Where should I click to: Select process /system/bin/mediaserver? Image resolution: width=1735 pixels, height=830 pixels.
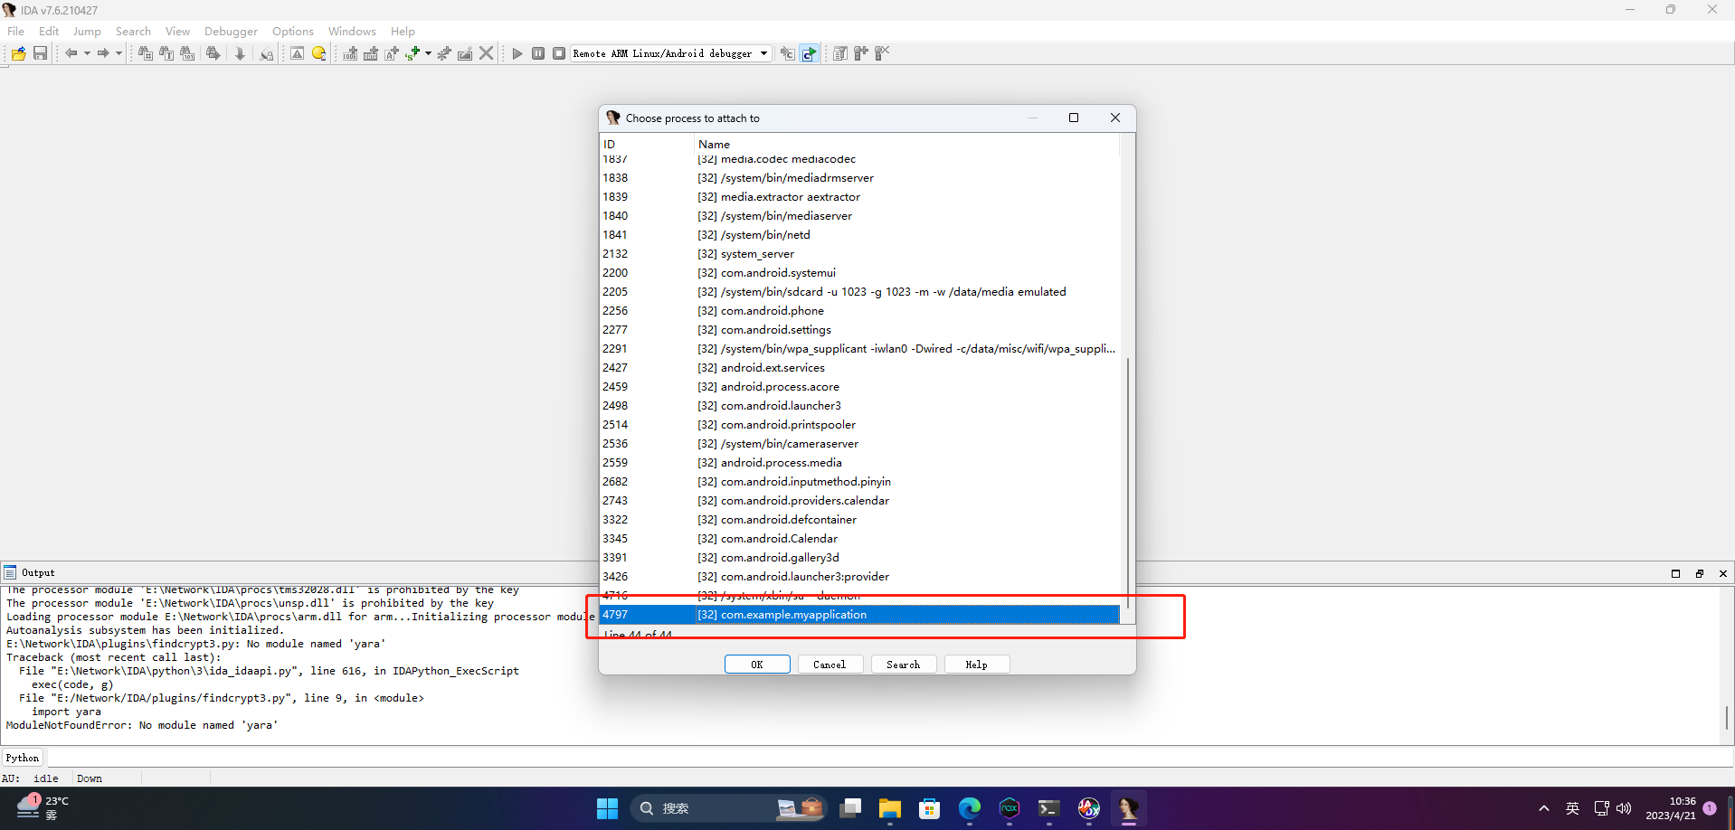(x=859, y=216)
